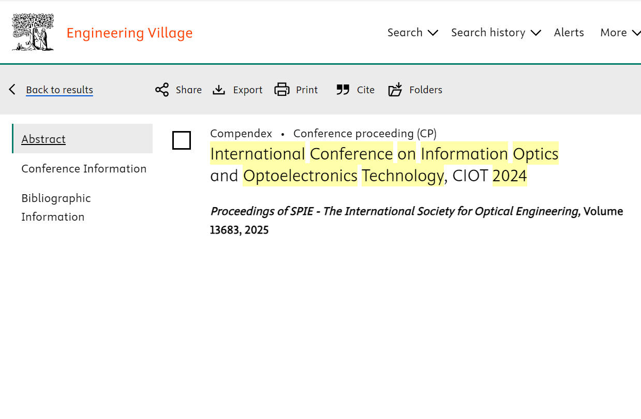
Task: Jump to Bibliographic Information section
Action: (x=56, y=207)
